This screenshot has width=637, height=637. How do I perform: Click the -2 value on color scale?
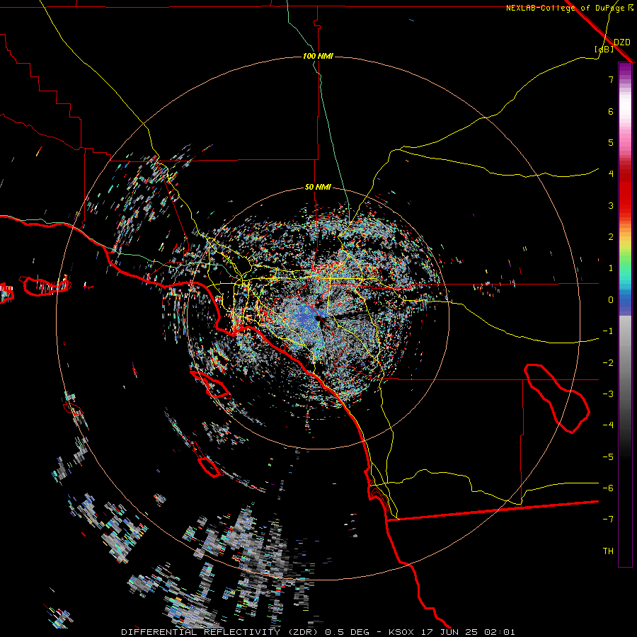(x=608, y=363)
